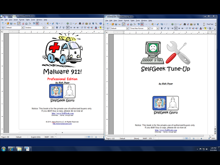Click Find binoculars icon in Malware911 window
Screen dimensions: 220x165
click(80, 24)
